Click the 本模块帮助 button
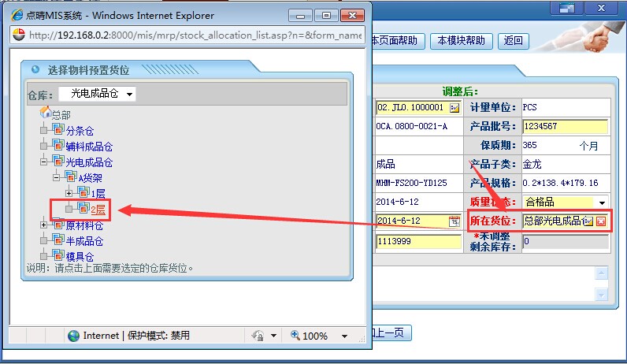The width and height of the screenshot is (627, 364). (462, 41)
